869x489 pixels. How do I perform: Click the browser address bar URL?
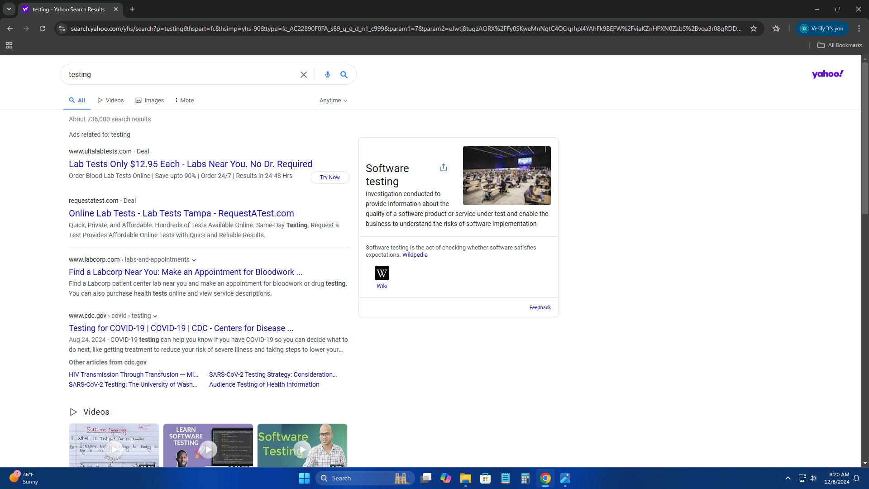click(x=406, y=29)
